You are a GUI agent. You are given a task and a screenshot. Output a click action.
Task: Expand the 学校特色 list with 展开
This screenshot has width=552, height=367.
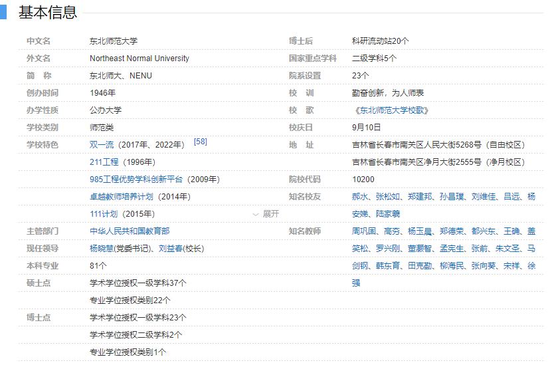266,214
